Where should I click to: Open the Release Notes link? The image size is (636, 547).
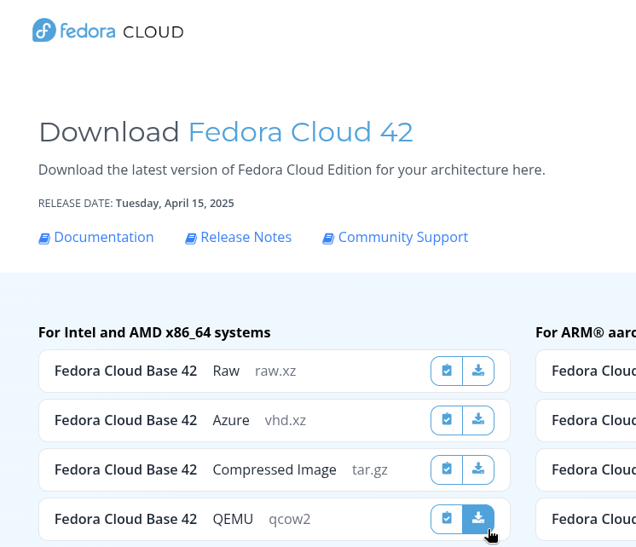tap(246, 237)
